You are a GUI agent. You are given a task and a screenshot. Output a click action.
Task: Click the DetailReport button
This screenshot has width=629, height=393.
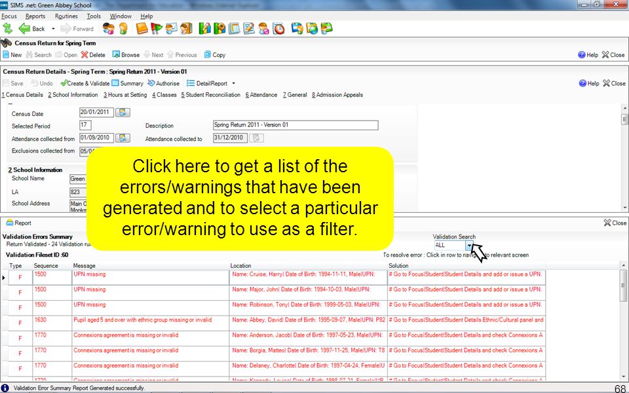pos(207,83)
